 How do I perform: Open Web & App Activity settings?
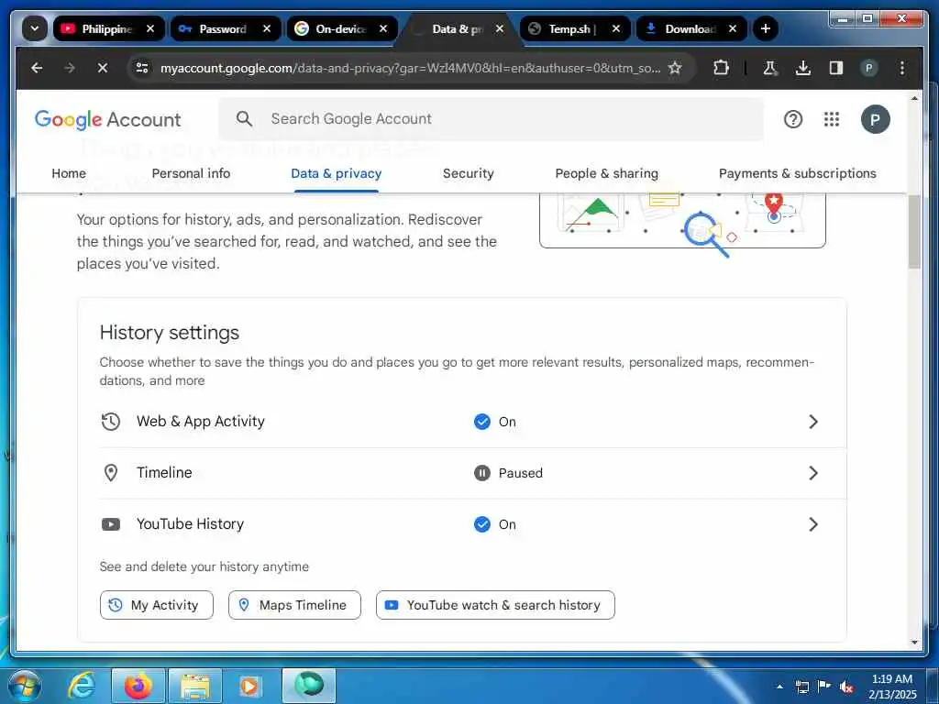(473, 422)
